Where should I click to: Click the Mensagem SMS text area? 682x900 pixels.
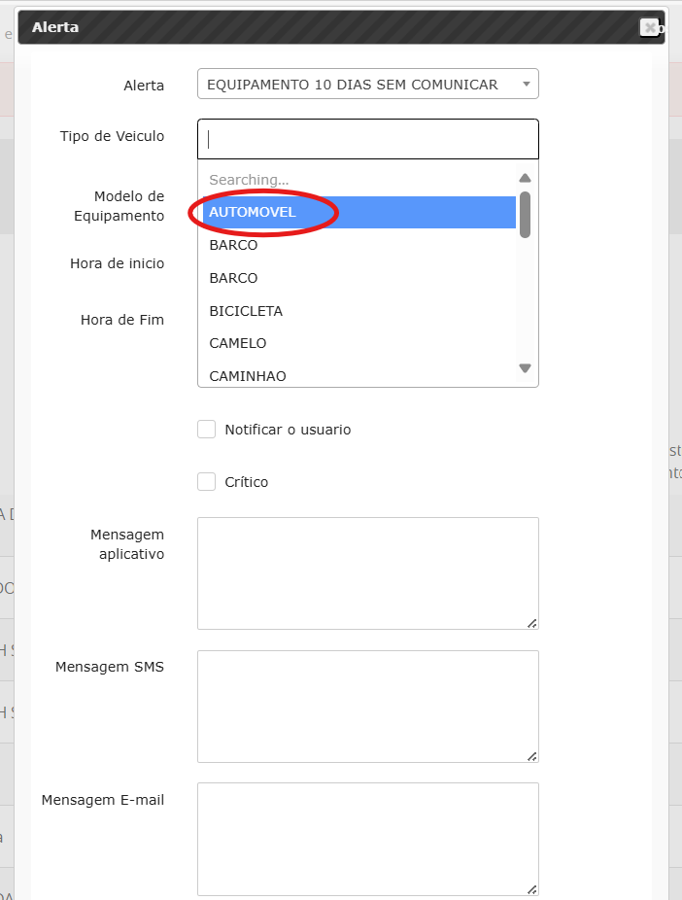[x=367, y=707]
